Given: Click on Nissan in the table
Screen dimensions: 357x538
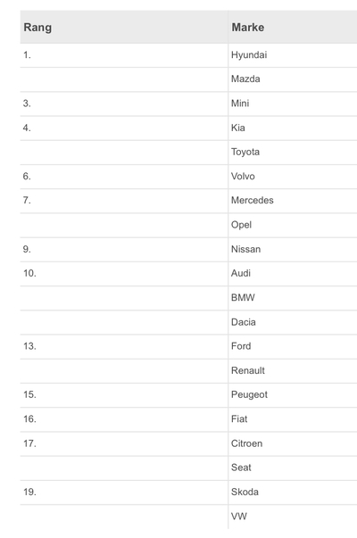Looking at the screenshot, I should click(x=245, y=249).
